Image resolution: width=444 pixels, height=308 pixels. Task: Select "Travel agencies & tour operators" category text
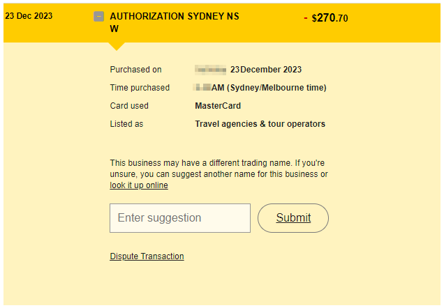[x=260, y=124]
